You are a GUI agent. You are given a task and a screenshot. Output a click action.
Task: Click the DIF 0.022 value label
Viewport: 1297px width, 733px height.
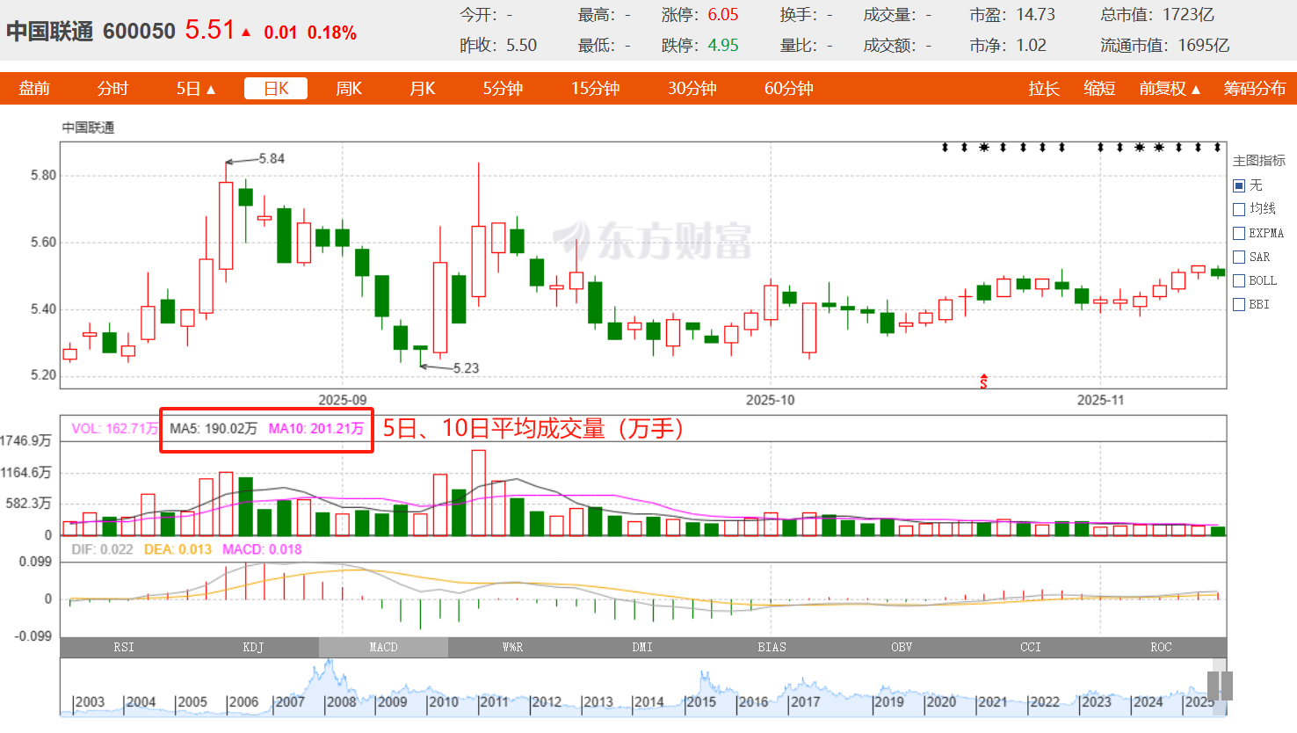click(x=102, y=549)
